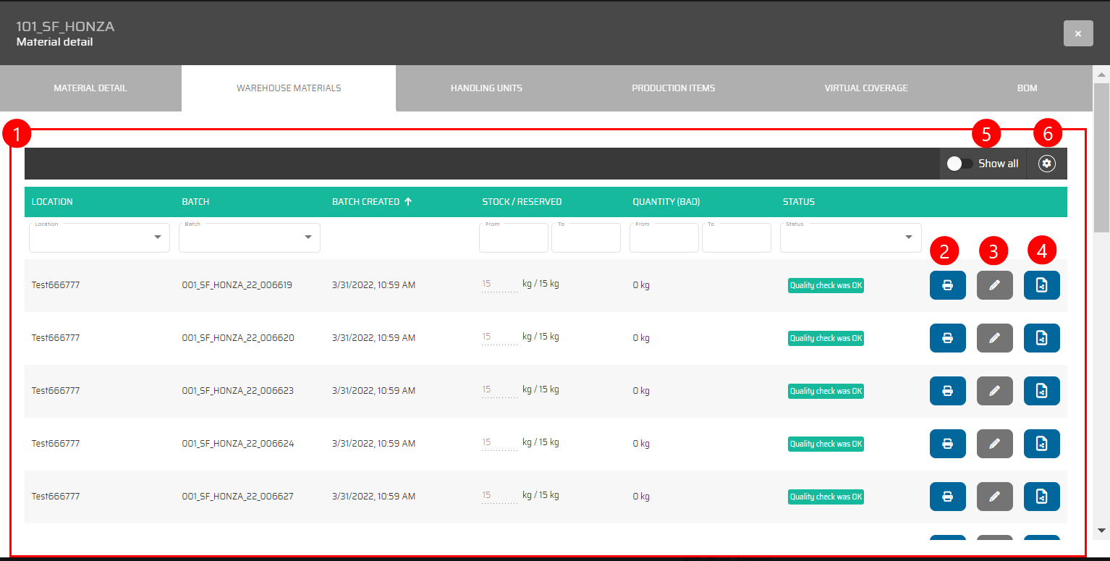
Task: Close the Material detail dialog
Action: point(1077,33)
